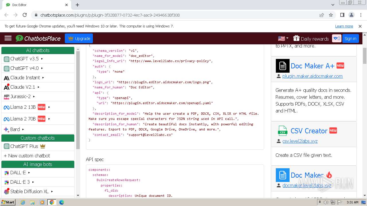This screenshot has height=206, width=367.
Task: Bookmark this tab star icon
Action: click(331, 15)
